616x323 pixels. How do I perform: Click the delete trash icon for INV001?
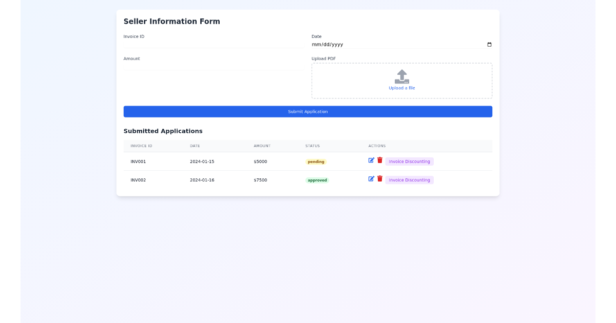tap(380, 160)
